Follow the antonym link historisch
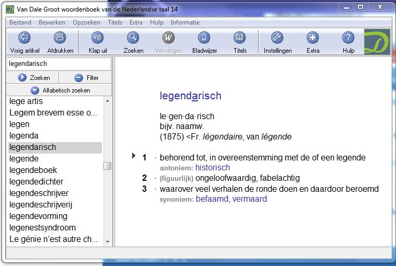The width and height of the screenshot is (396, 266). [x=213, y=168]
